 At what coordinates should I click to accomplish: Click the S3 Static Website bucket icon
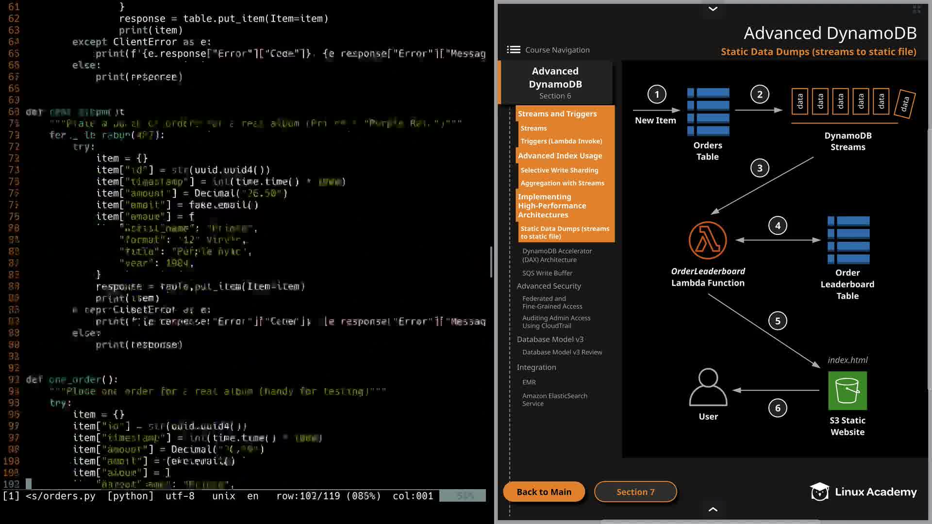pyautogui.click(x=847, y=391)
